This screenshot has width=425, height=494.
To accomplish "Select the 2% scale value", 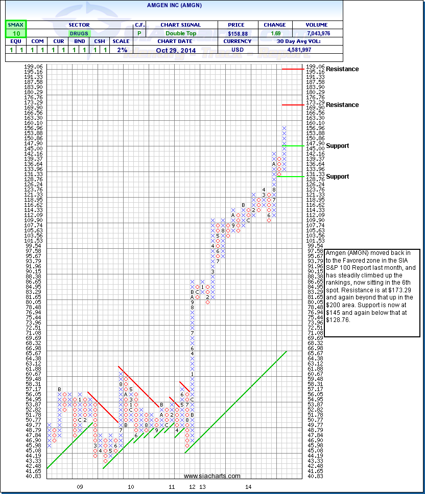I will click(x=121, y=50).
